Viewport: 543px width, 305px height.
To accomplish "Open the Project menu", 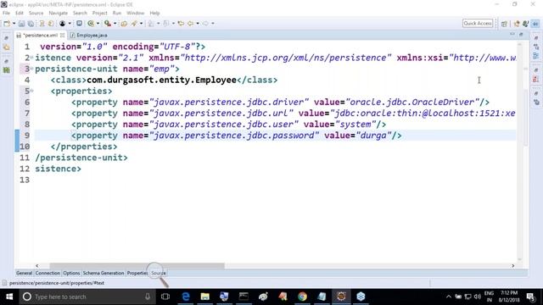I will (x=100, y=14).
